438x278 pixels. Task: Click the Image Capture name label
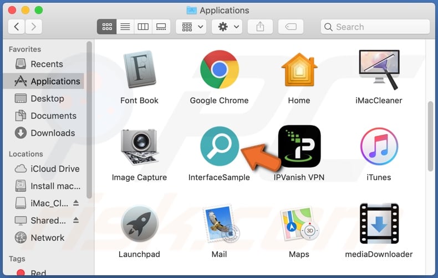[139, 177]
